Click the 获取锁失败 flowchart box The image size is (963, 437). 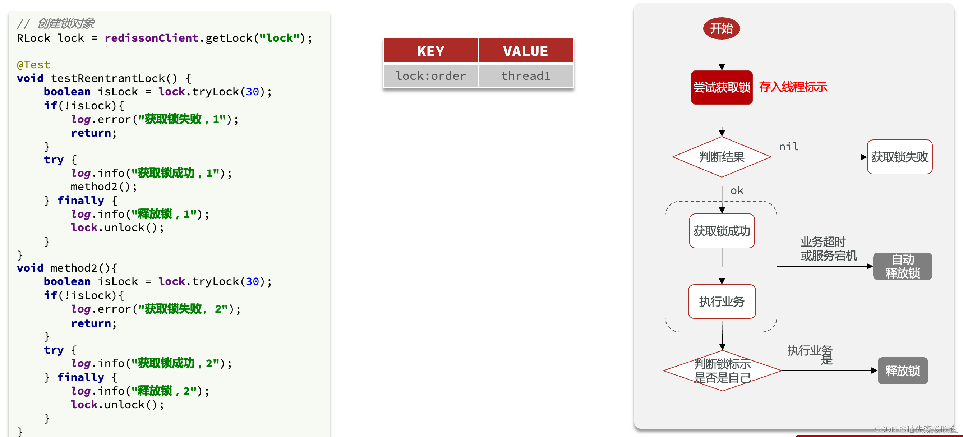click(x=899, y=157)
